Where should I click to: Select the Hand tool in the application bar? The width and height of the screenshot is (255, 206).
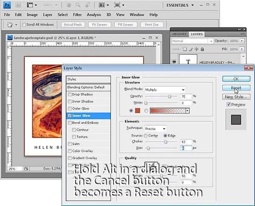click(x=69, y=5)
